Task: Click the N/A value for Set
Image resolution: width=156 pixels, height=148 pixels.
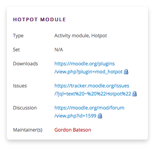Action: (58, 50)
